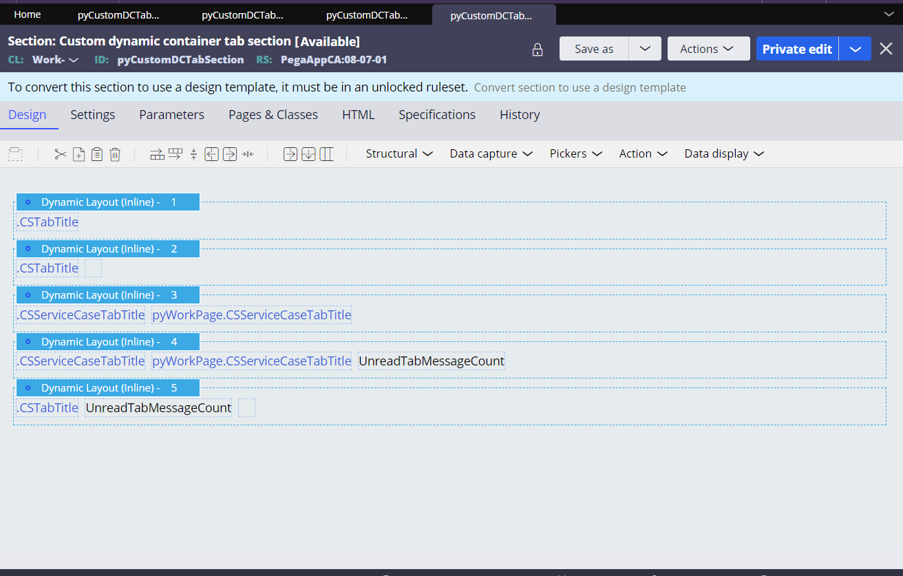
Task: Open the tab overflow chevron at top right
Action: click(x=889, y=14)
